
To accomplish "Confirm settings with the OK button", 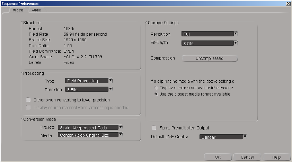I will pyautogui.click(x=218, y=157).
